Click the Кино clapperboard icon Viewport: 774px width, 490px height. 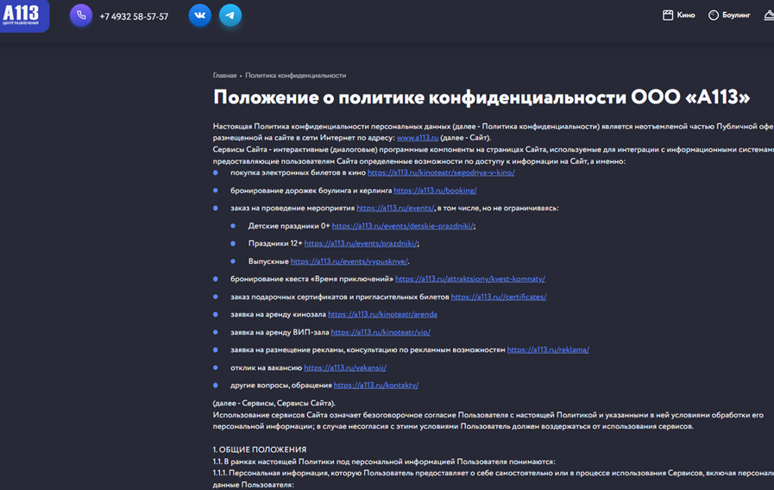[667, 16]
